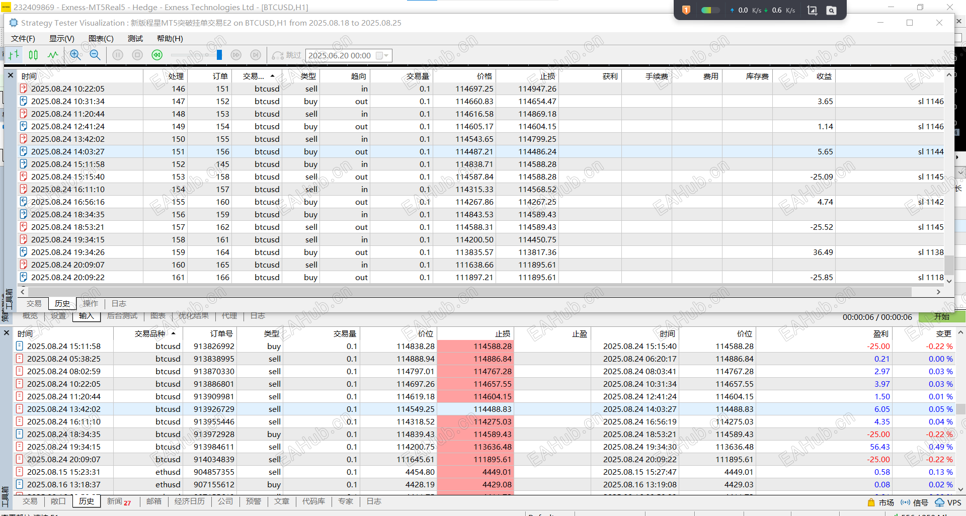Click the 跳过 skip-to button
This screenshot has height=516, width=966.
coord(287,55)
